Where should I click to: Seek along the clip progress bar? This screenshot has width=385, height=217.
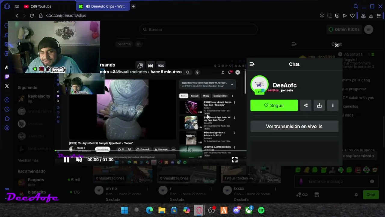[x=150, y=150]
